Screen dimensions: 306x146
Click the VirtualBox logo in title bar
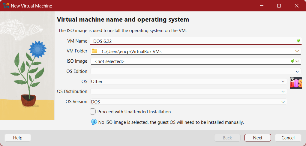click(x=6, y=6)
